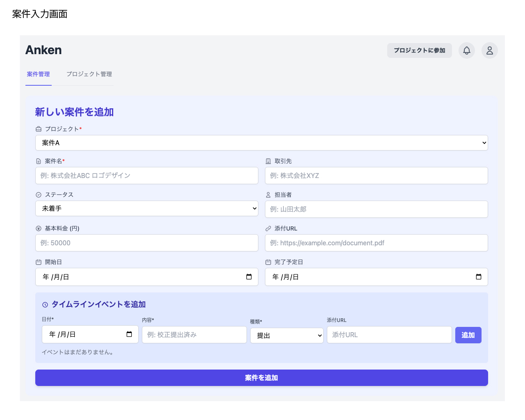This screenshot has width=525, height=420.
Task: Click into the 取引先 text field
Action: coord(376,176)
